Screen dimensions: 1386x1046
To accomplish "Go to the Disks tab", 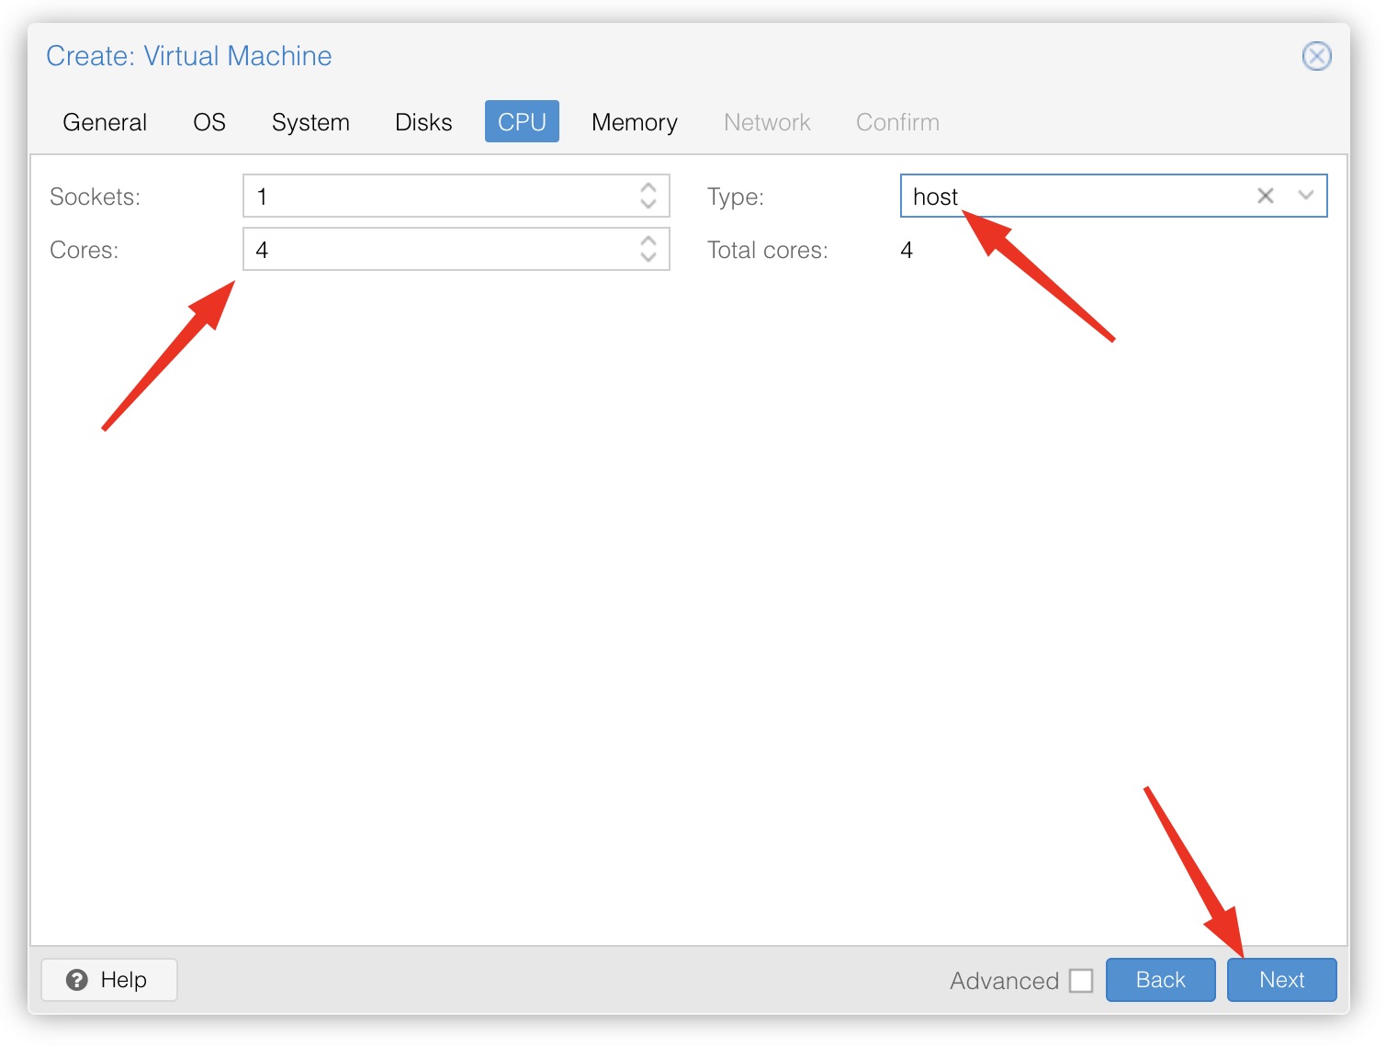I will (423, 122).
